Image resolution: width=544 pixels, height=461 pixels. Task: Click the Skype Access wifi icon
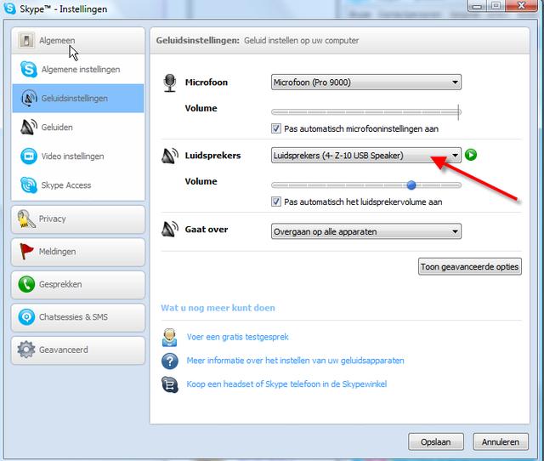pyautogui.click(x=29, y=185)
